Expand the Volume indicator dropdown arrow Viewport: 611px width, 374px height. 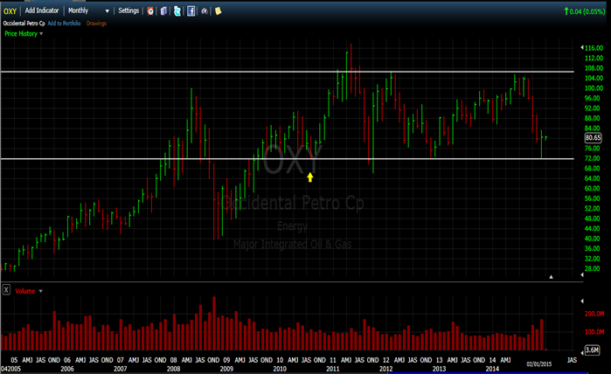pos(40,291)
